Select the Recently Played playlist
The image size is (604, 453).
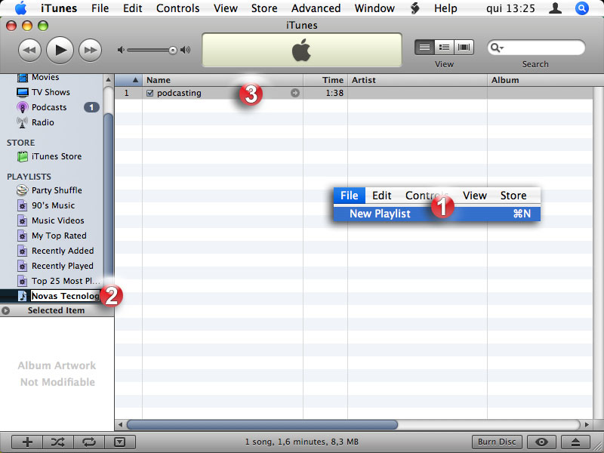point(63,266)
